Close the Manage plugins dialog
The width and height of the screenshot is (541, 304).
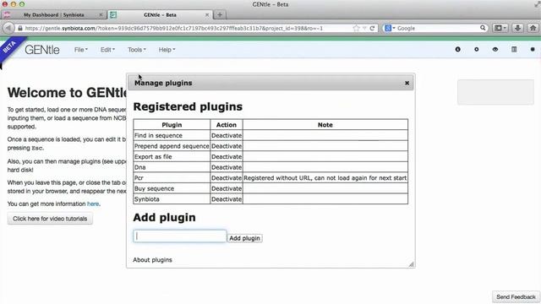407,83
